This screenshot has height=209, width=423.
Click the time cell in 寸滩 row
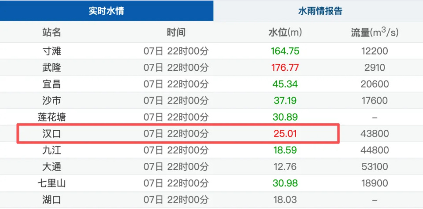pyautogui.click(x=176, y=51)
